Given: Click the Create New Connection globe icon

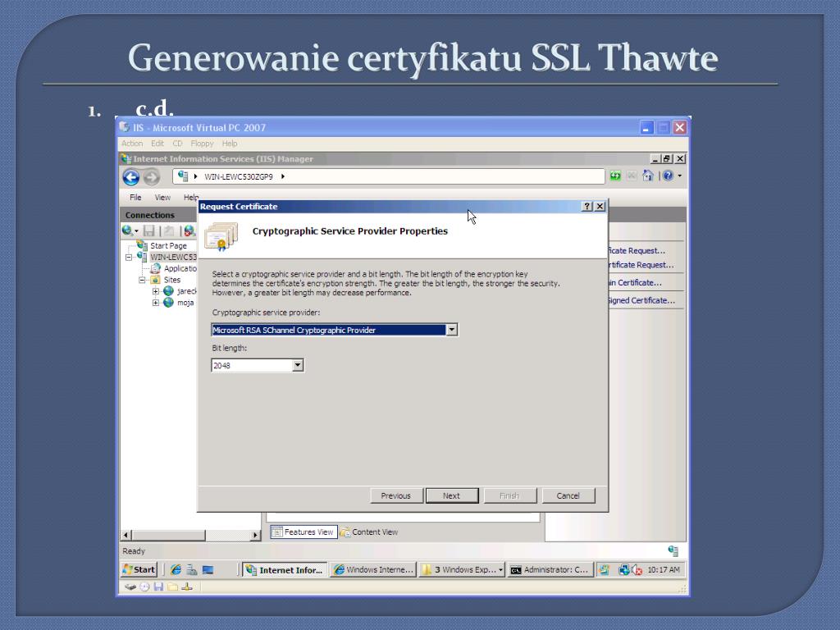Looking at the screenshot, I should 127,231.
